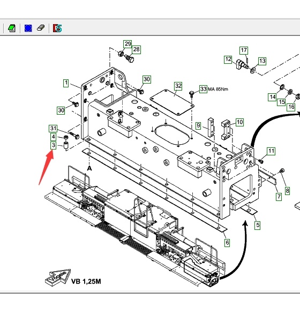Select part callout number 6
The image size is (300, 314).
[x=227, y=243]
